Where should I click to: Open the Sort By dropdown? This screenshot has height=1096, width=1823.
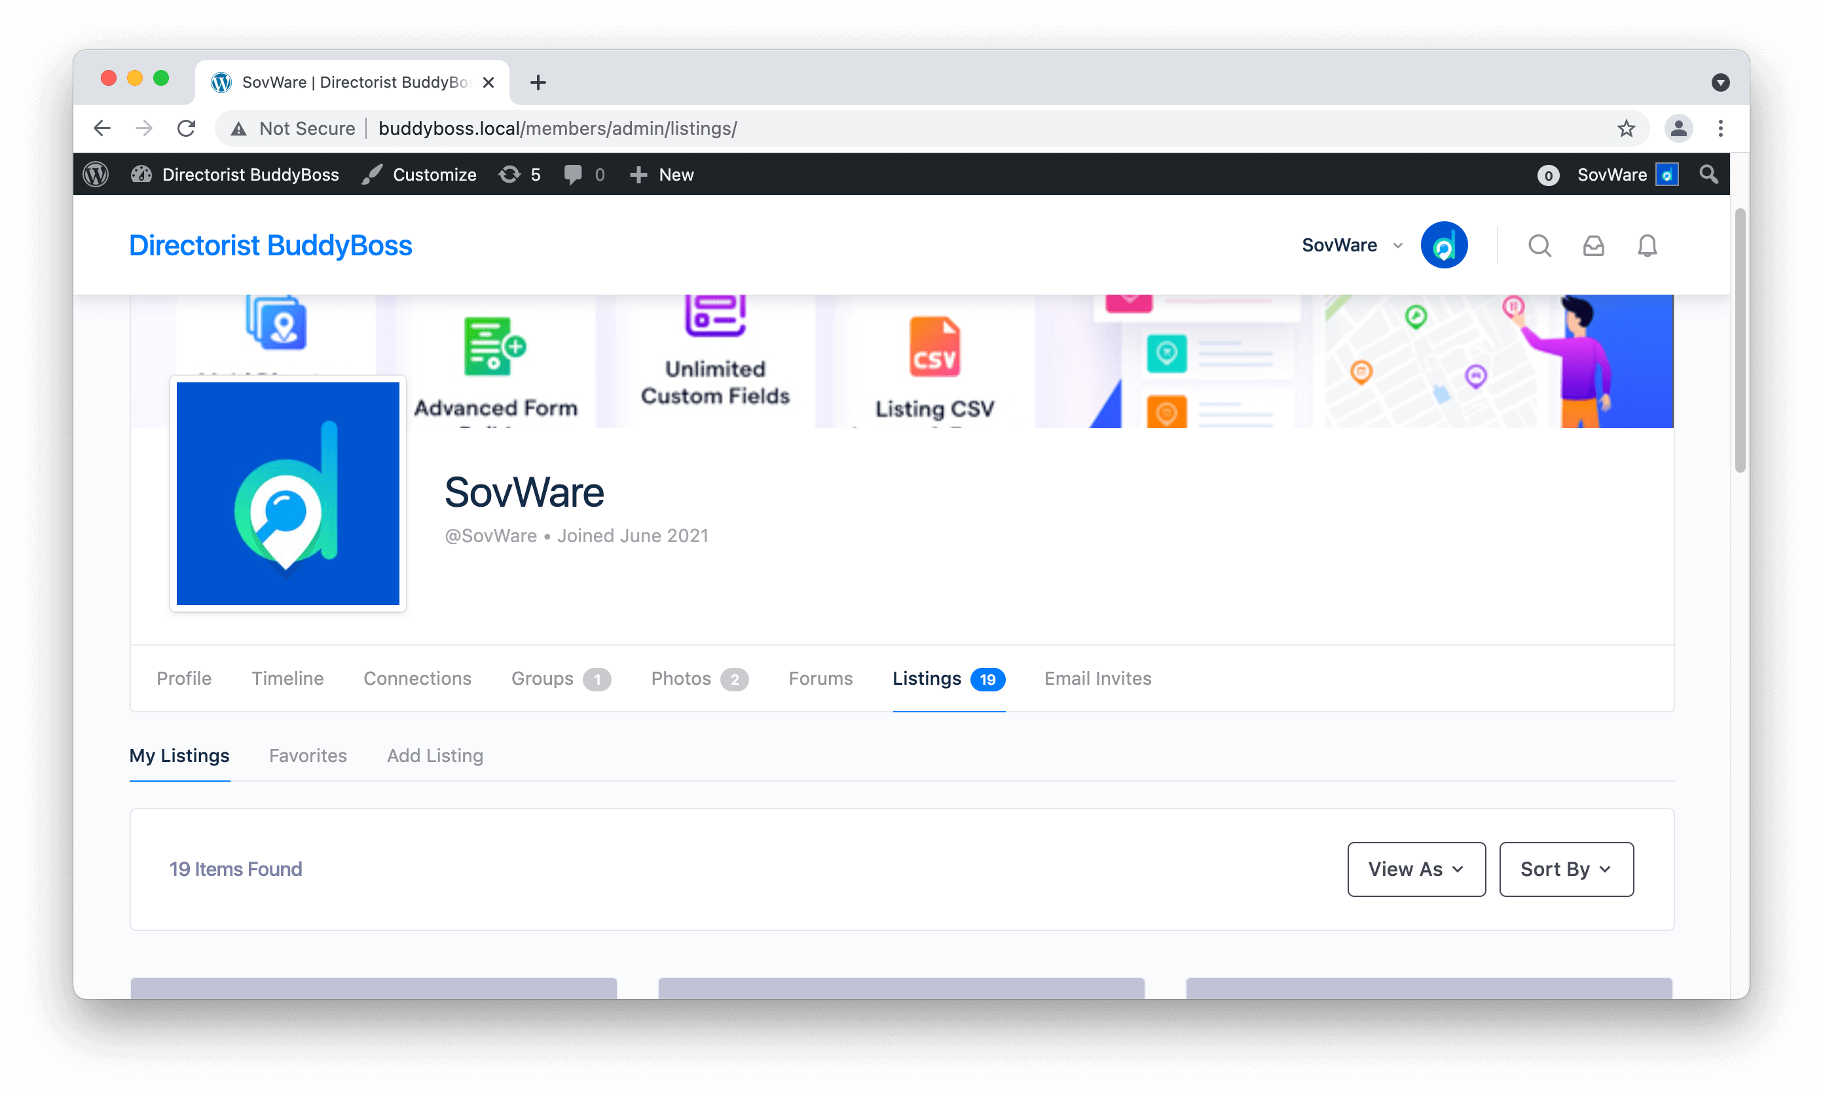point(1565,869)
